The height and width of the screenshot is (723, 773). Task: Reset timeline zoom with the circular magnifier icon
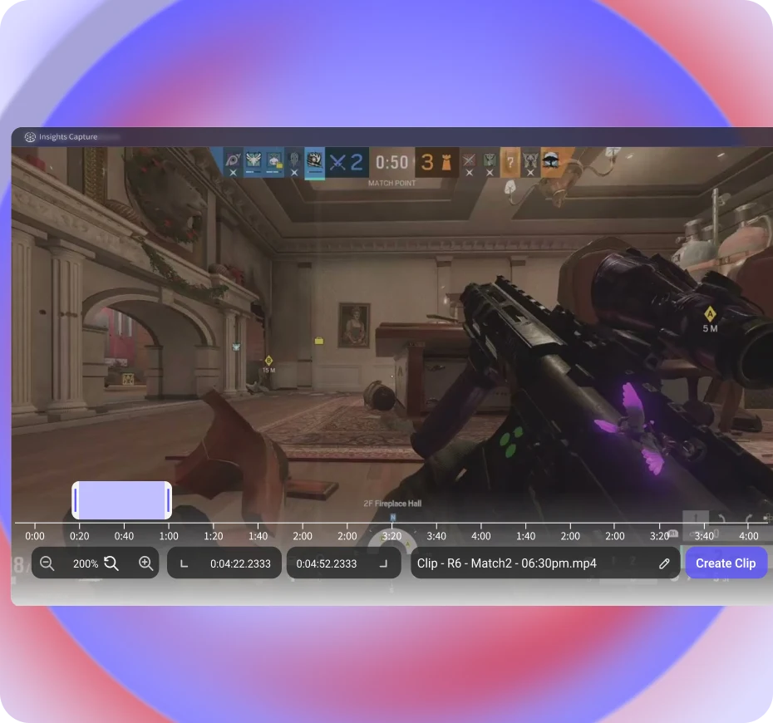[x=111, y=563]
